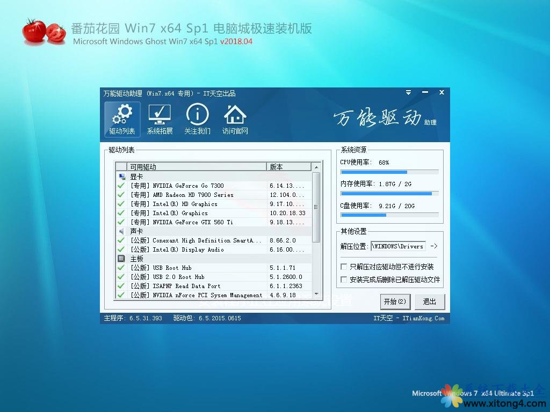
Task: Toggle checkmark for ISAPNP Read Data Port
Action: tap(121, 286)
